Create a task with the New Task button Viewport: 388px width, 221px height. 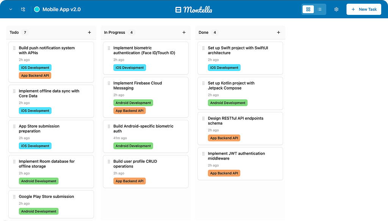click(x=363, y=9)
